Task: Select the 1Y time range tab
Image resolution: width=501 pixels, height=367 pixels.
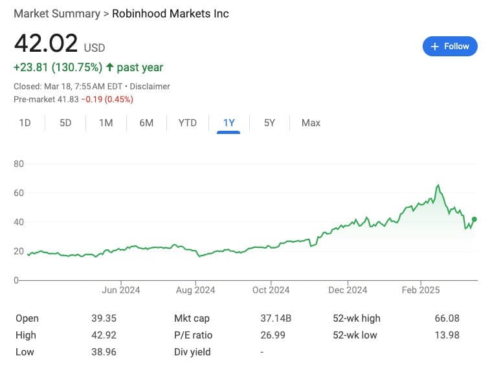Action: coord(228,123)
